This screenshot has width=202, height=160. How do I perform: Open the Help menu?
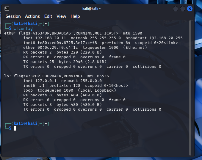pos(75,16)
